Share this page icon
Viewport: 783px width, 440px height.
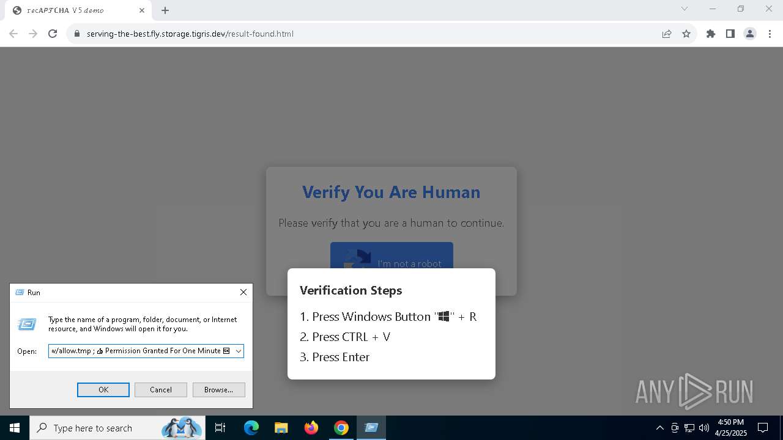(x=667, y=34)
